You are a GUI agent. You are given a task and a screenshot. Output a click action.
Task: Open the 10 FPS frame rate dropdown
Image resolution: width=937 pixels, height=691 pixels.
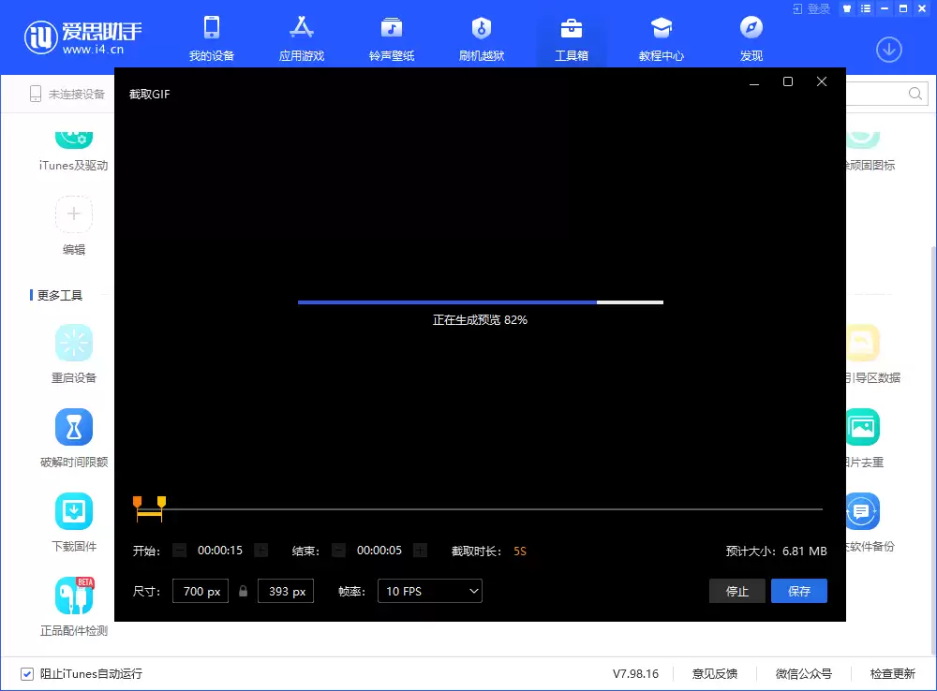tap(430, 591)
